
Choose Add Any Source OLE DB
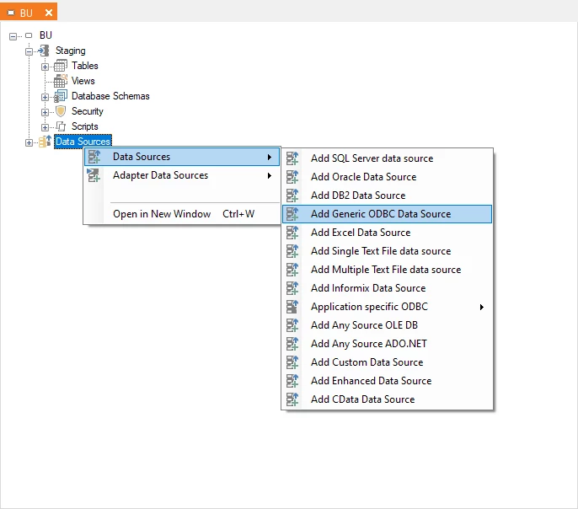click(x=387, y=325)
